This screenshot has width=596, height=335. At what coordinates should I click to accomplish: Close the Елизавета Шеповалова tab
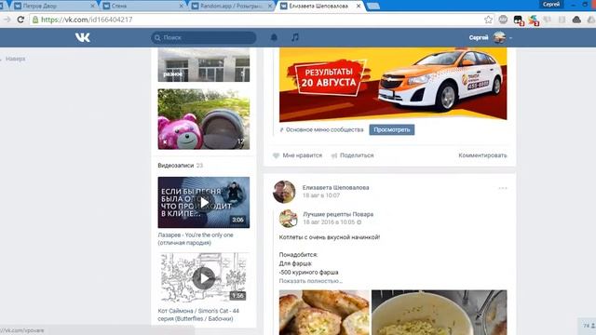click(x=359, y=7)
